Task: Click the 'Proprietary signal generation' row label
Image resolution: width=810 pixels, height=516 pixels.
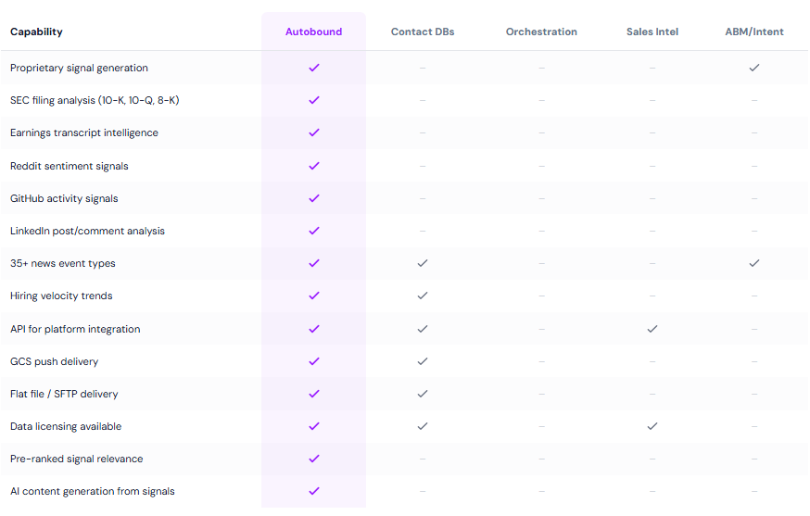Action: pos(79,69)
